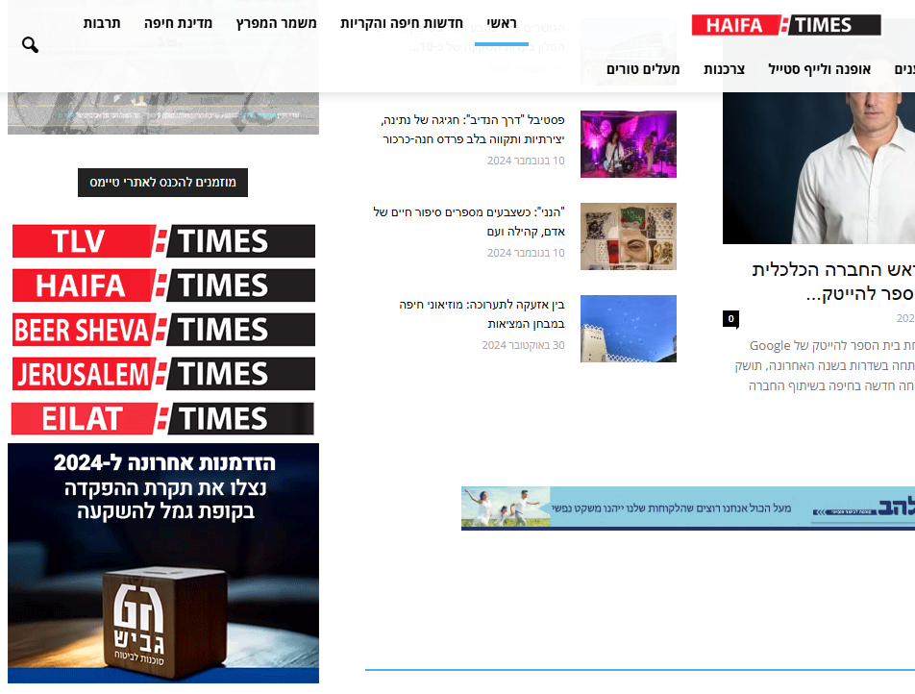The height and width of the screenshot is (694, 915).
Task: Open the TLV Times site logo
Action: click(163, 241)
